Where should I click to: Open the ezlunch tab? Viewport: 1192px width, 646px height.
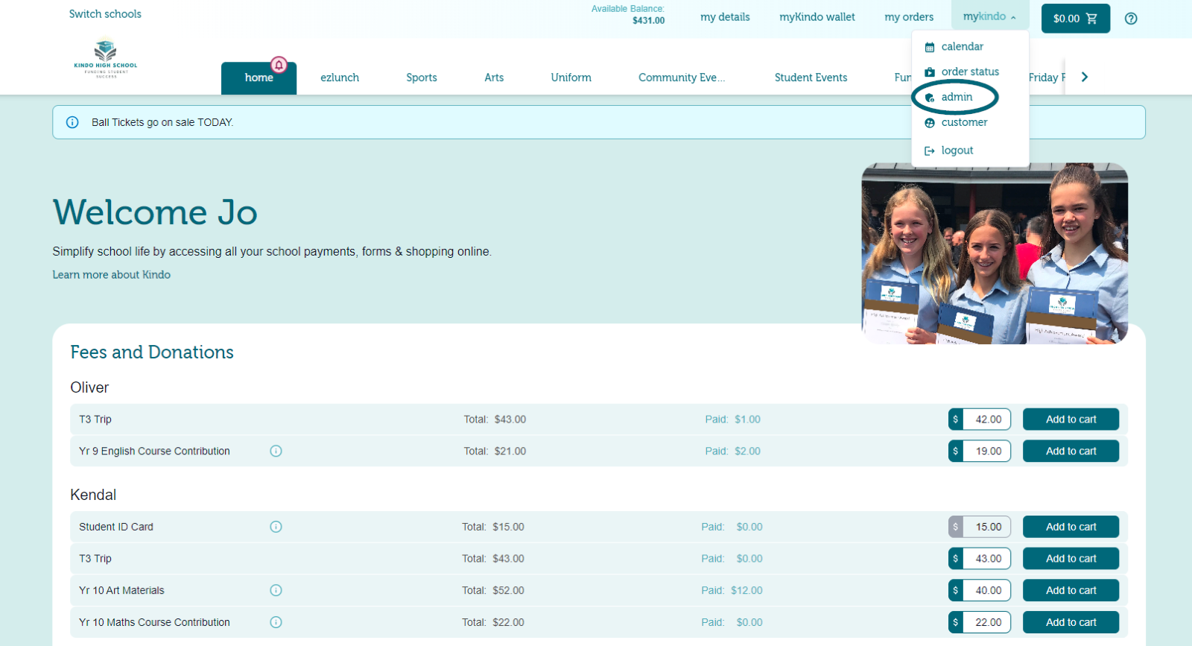point(340,77)
